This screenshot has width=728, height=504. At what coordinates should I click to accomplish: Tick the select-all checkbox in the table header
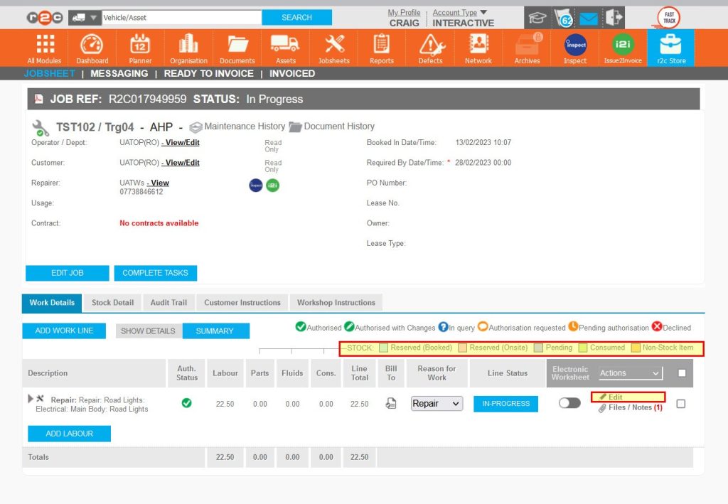(680, 372)
